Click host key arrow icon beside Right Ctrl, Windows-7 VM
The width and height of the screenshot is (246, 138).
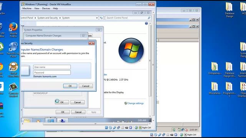click(140, 128)
